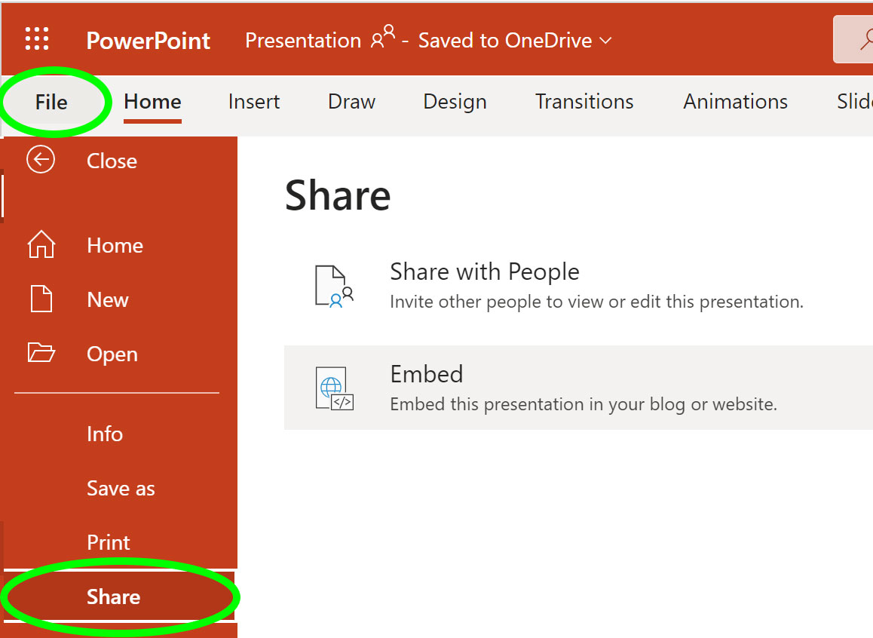Open the Animations ribbon tab
Screen dimensions: 873x638
tap(736, 102)
